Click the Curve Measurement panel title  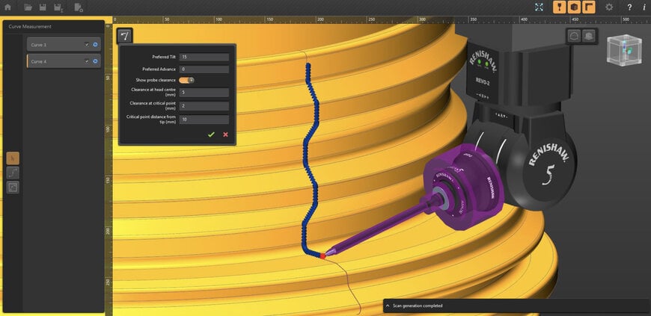pyautogui.click(x=30, y=27)
